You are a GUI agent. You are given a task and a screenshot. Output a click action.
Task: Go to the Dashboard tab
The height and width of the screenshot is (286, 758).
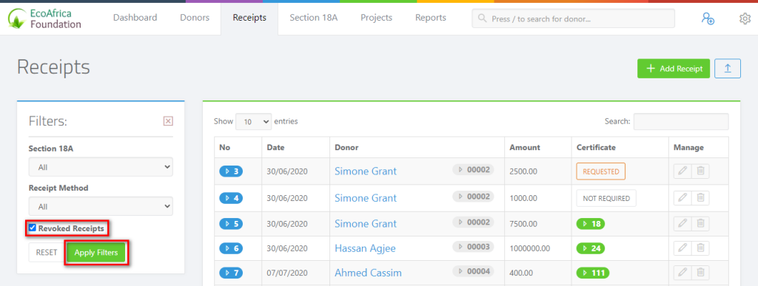(135, 18)
